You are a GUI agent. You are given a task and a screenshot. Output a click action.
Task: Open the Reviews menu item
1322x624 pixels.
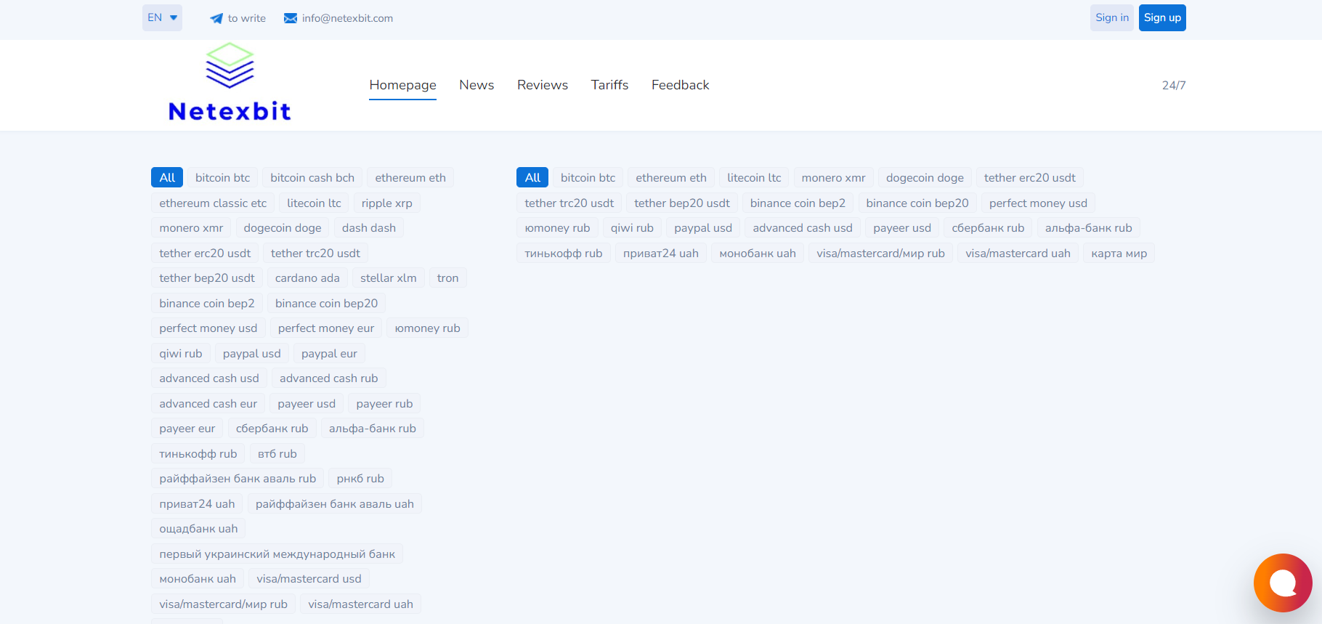click(x=543, y=85)
